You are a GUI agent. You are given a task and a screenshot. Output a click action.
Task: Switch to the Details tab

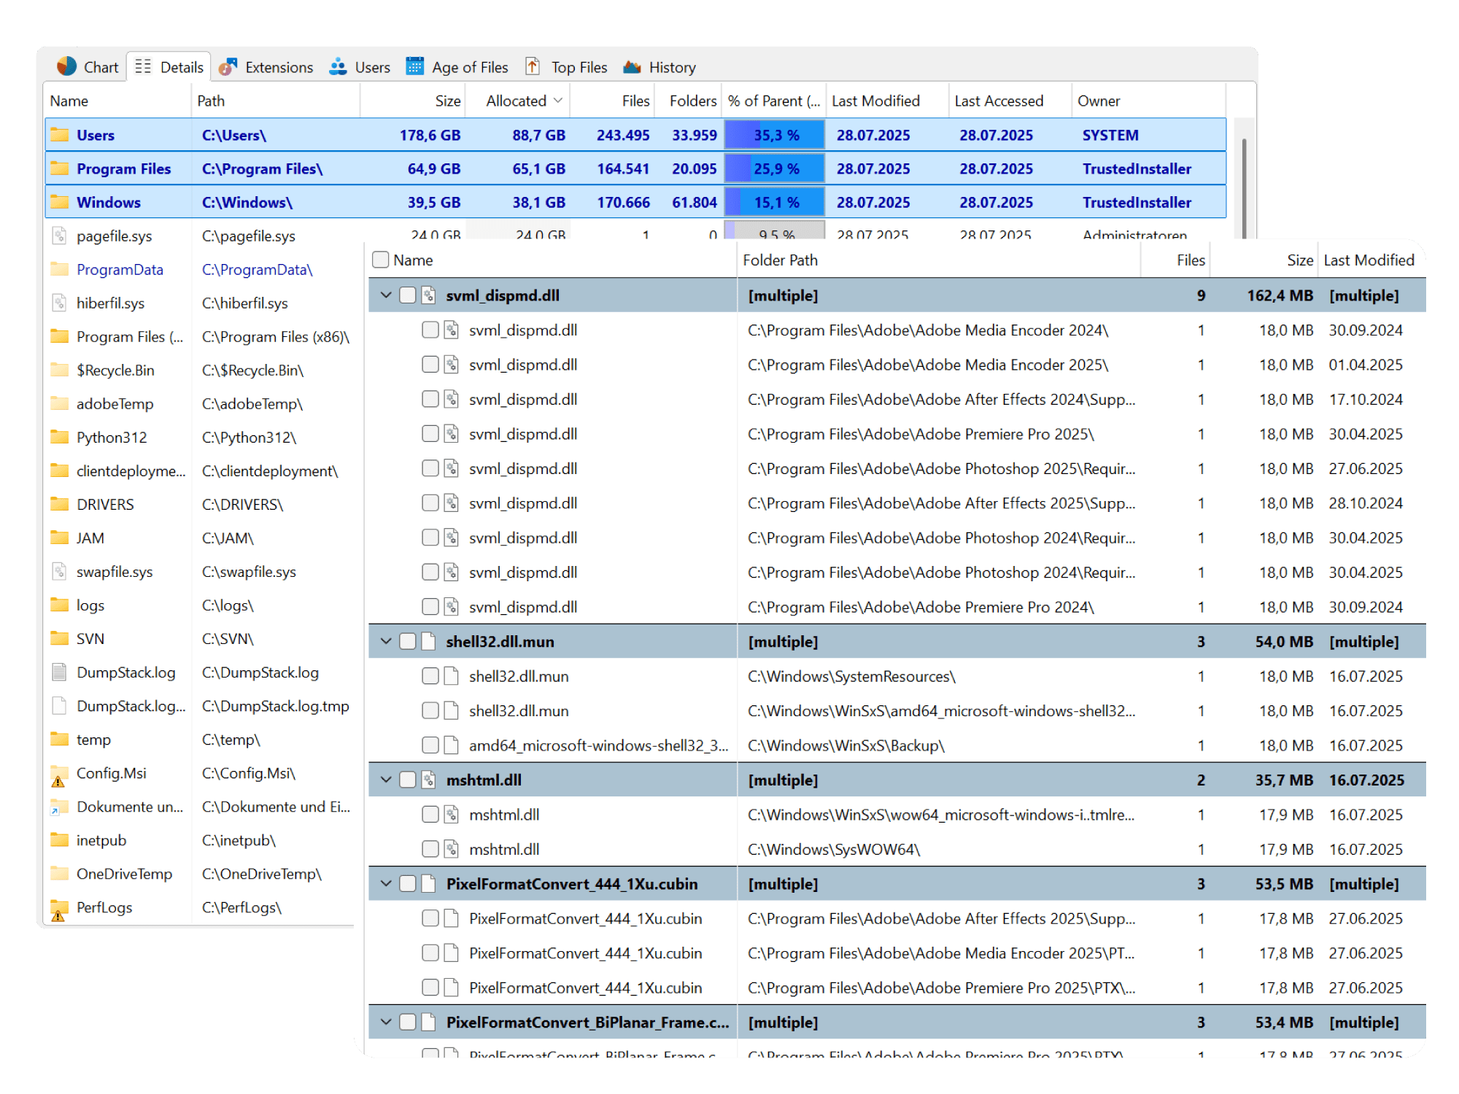169,66
